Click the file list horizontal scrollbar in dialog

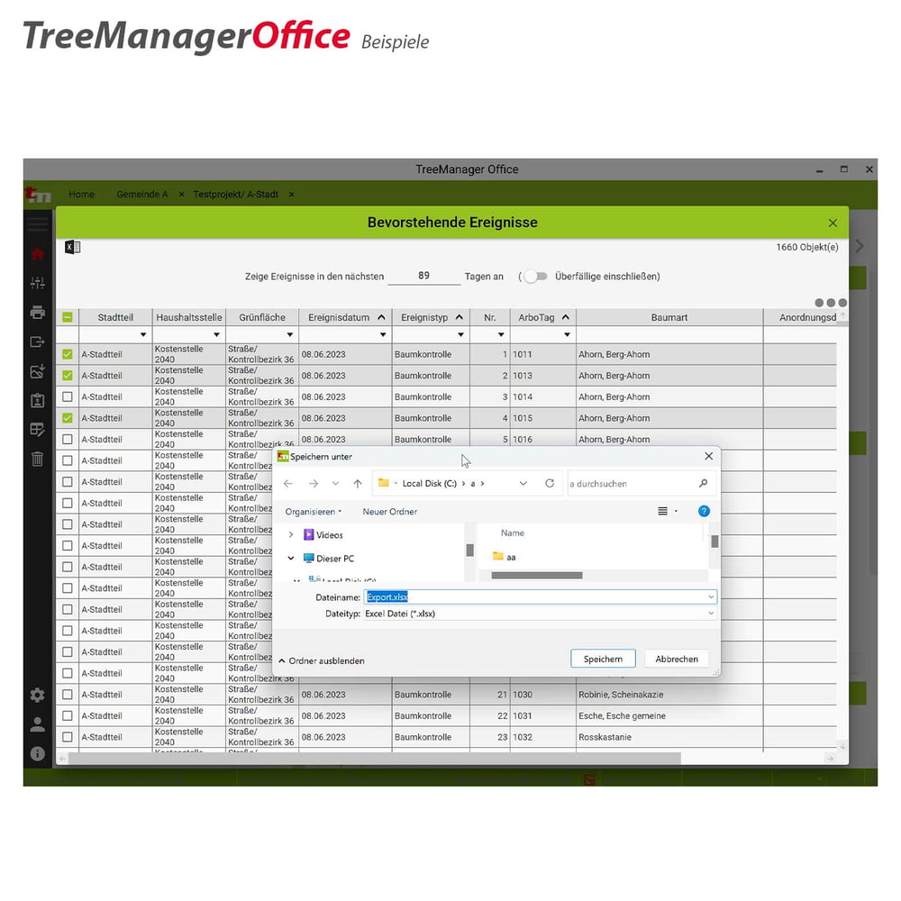pos(537,575)
